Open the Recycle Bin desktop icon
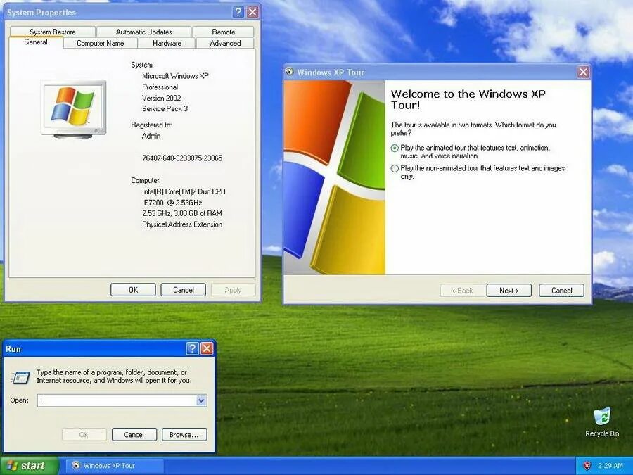This screenshot has height=475, width=633. click(x=602, y=422)
